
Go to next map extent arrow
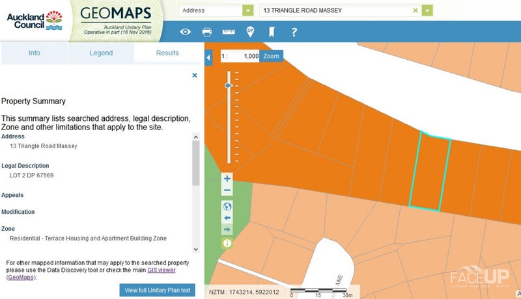pyautogui.click(x=227, y=229)
